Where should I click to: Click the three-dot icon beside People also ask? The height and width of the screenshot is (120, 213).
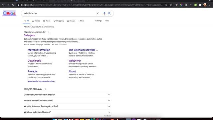(x=45, y=89)
